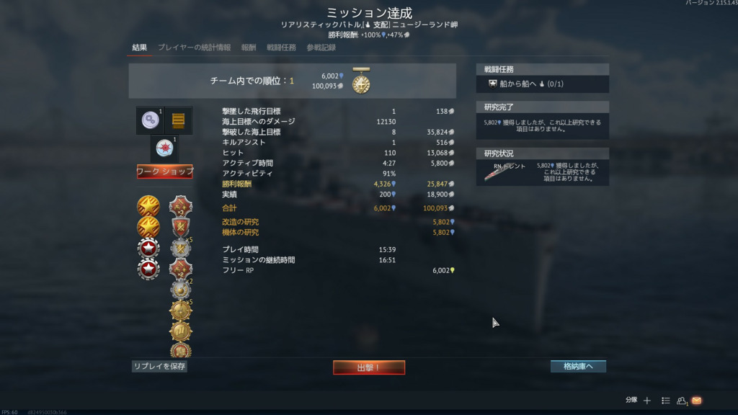Click the RN トレント ship thumbnail
The width and height of the screenshot is (738, 415).
499,172
